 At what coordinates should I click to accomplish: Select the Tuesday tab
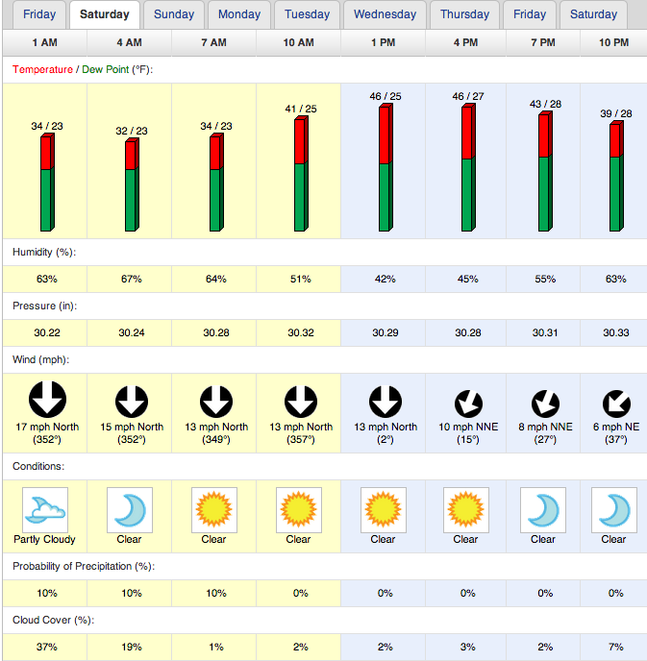(x=307, y=14)
